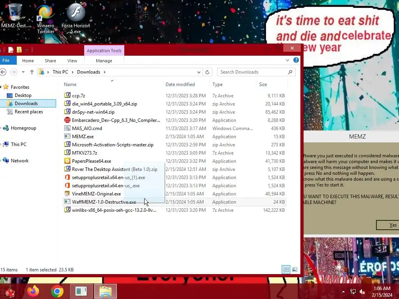Click This PC in the address bar
The width and height of the screenshot is (399, 299).
pyautogui.click(x=60, y=72)
